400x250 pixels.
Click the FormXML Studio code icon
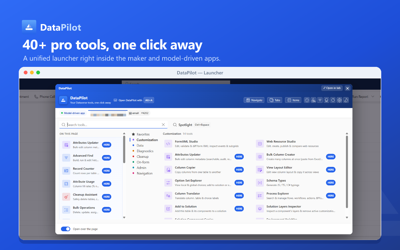tap(168, 144)
